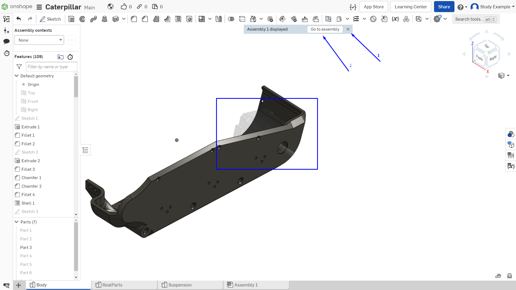Select the Replace face tool
This screenshot has width=516, height=290.
316,19
